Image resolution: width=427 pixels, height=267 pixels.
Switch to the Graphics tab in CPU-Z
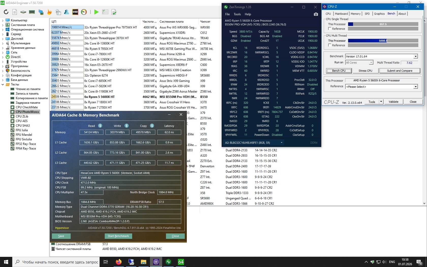click(379, 14)
